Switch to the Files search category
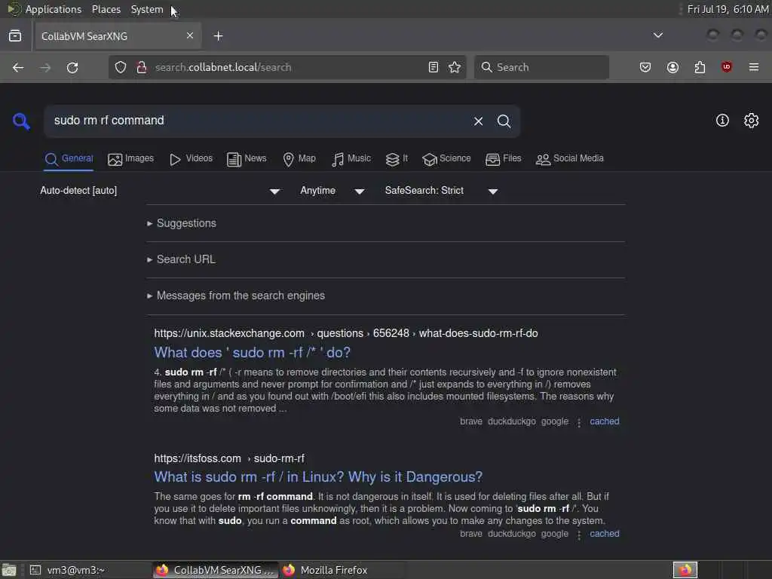 [x=503, y=158]
